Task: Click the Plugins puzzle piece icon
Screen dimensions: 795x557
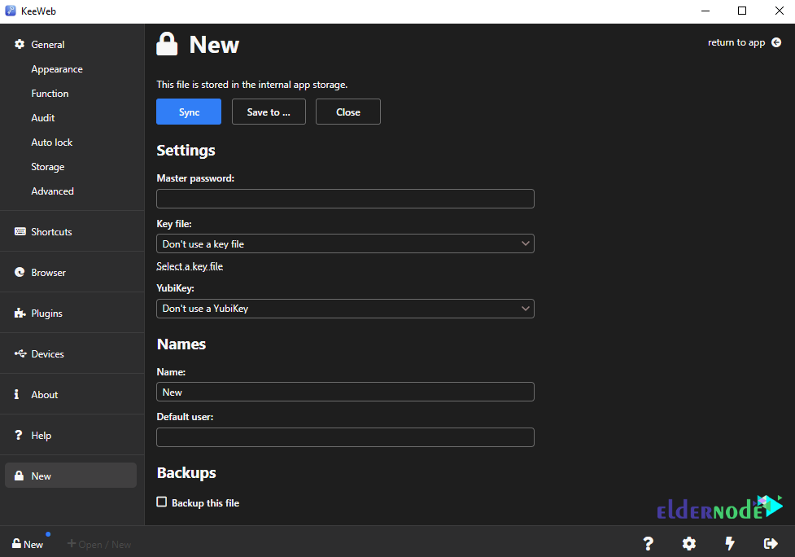Action: tap(20, 313)
